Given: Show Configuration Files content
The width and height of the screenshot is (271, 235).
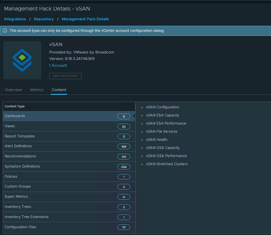Looking at the screenshot, I should [x=20, y=227].
